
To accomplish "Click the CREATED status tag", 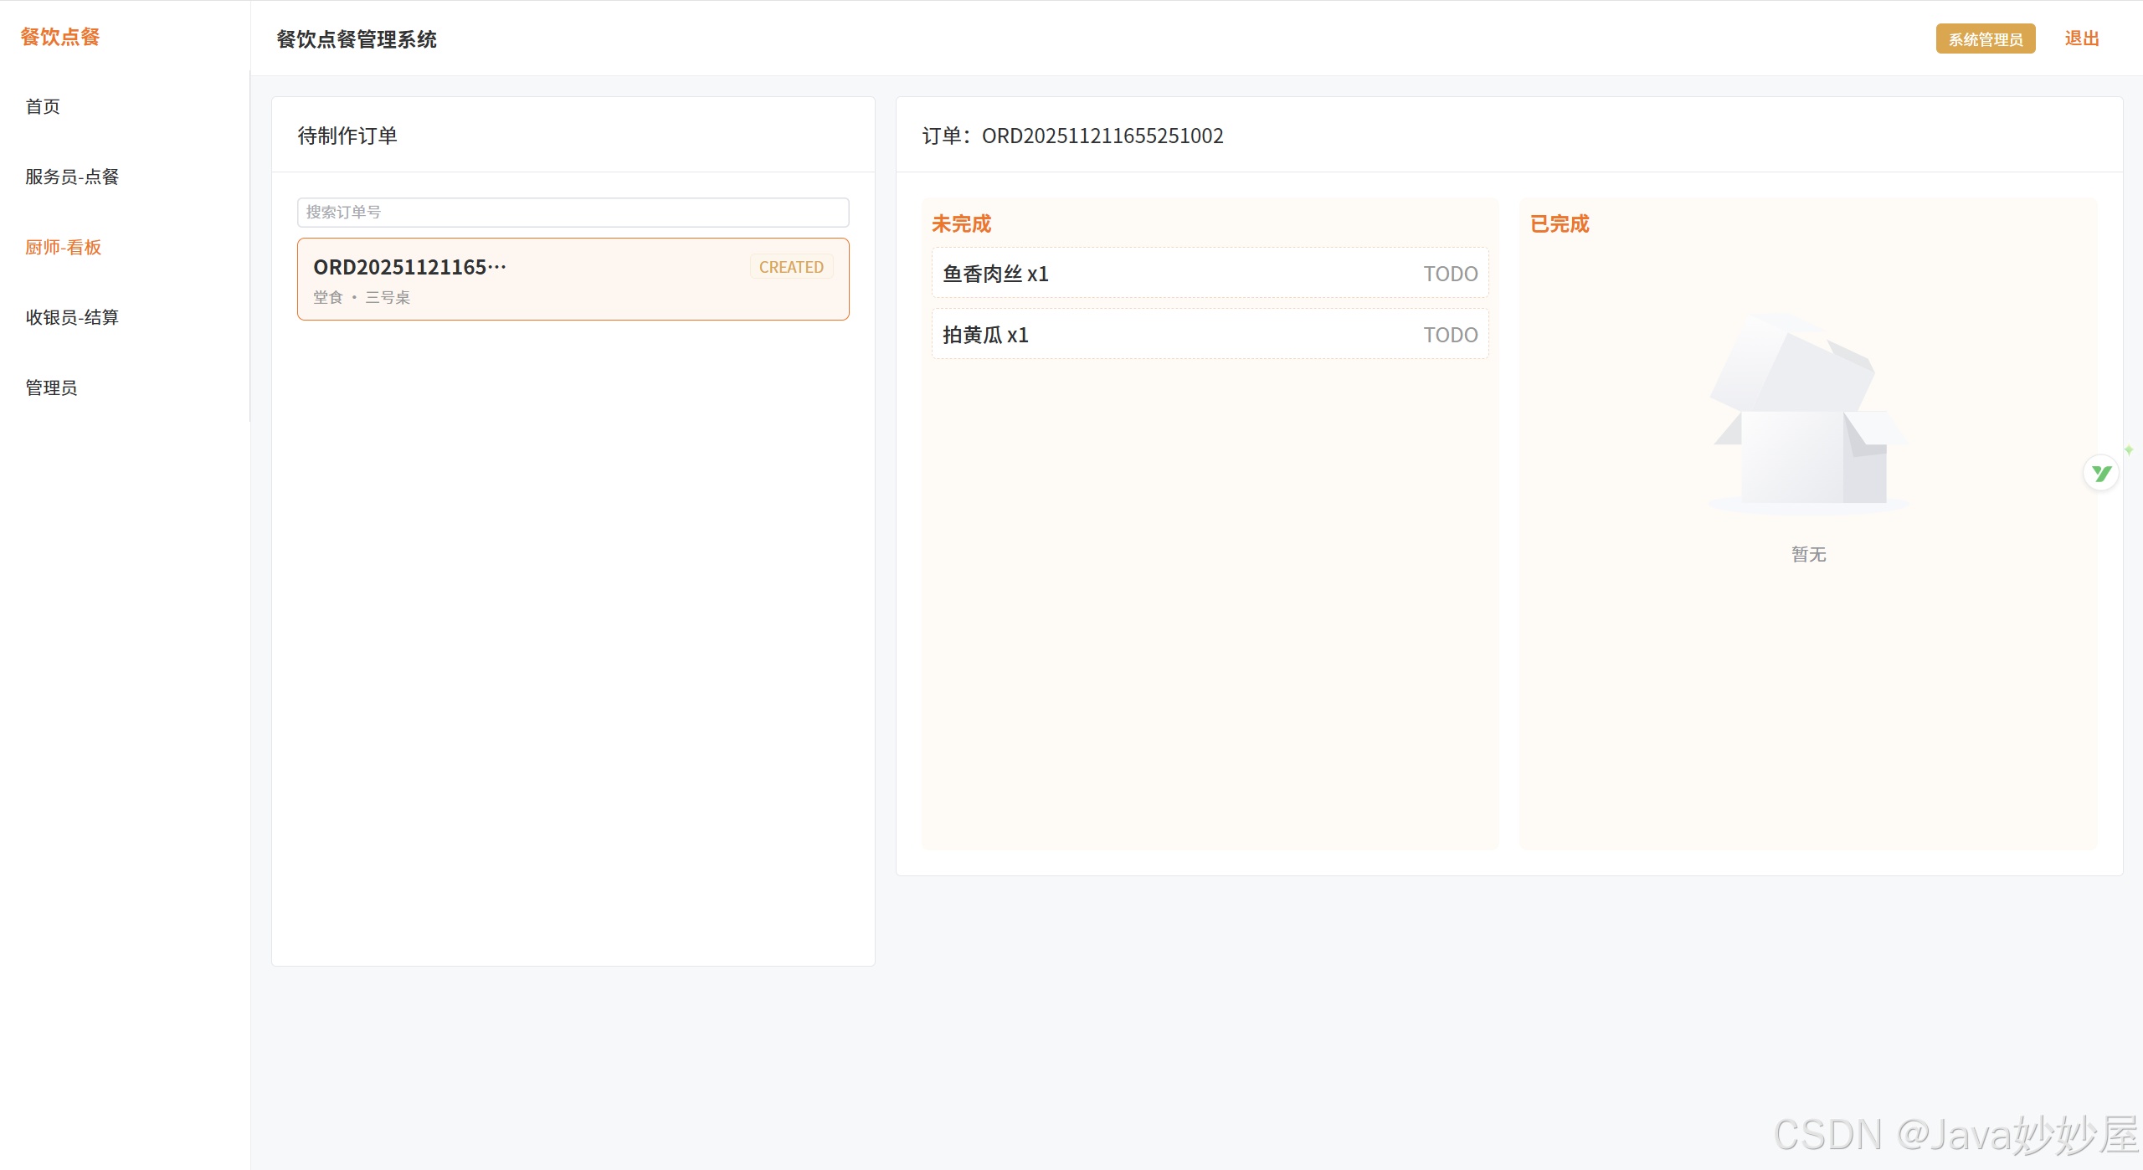I will coord(791,267).
